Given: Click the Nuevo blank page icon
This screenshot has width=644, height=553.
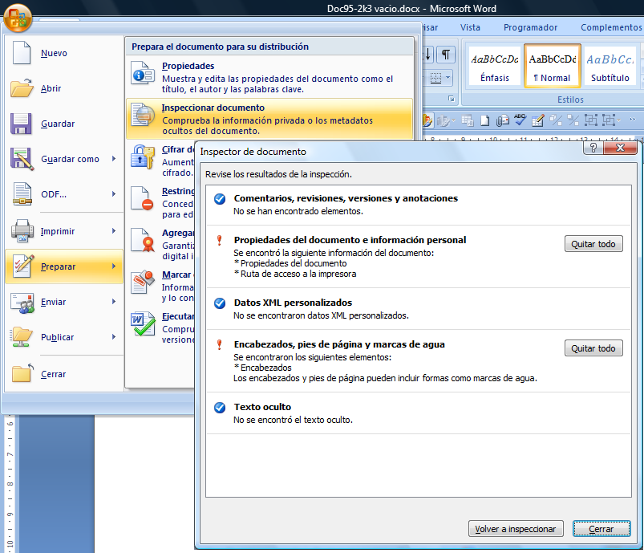Looking at the screenshot, I should coord(22,53).
